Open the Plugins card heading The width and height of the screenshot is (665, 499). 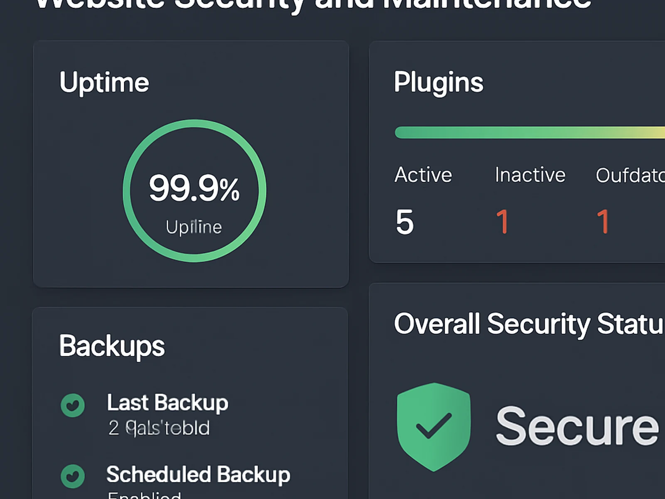click(x=438, y=82)
